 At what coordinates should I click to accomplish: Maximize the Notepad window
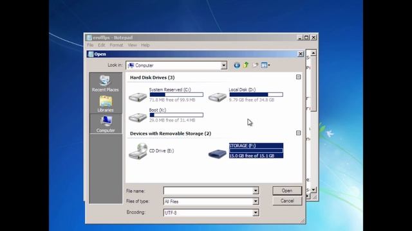pyautogui.click(x=306, y=38)
